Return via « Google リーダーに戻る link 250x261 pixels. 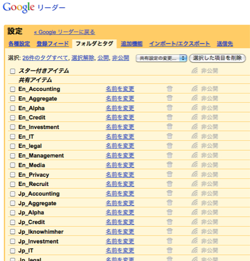tap(65, 32)
